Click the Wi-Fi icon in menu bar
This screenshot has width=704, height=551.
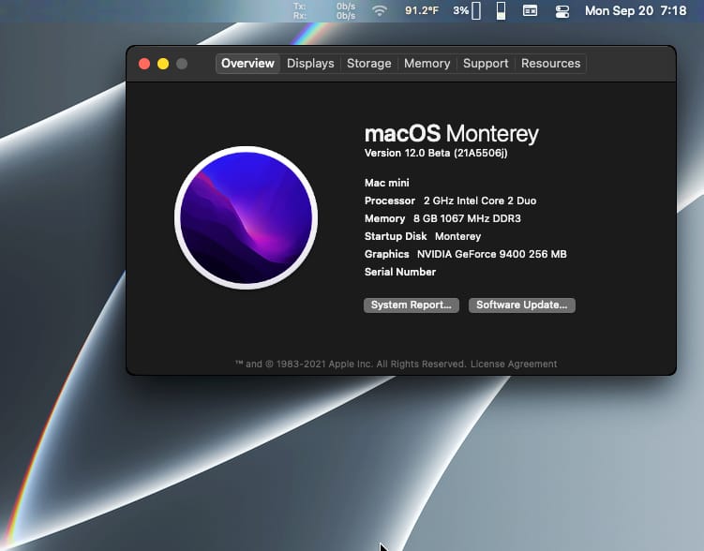point(380,10)
